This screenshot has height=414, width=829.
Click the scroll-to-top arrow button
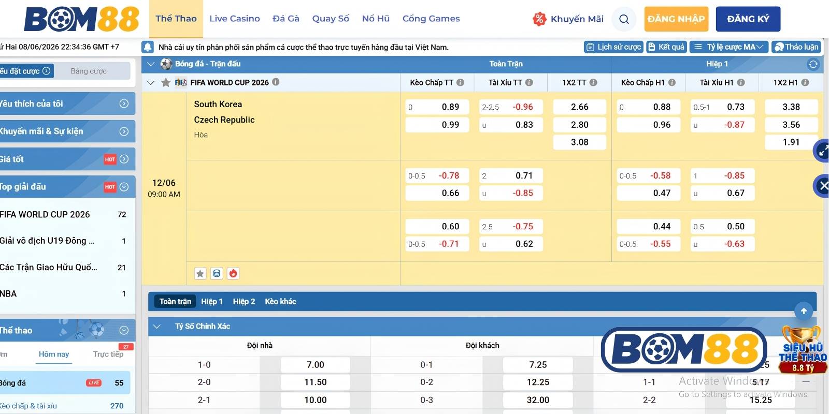(x=804, y=311)
